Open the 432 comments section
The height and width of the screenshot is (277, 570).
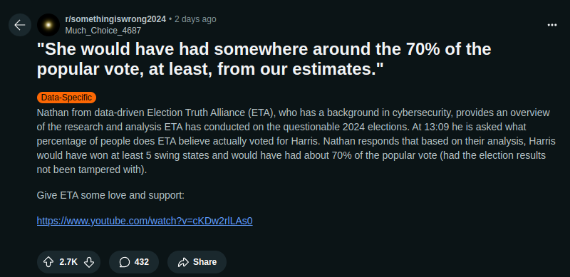(134, 262)
